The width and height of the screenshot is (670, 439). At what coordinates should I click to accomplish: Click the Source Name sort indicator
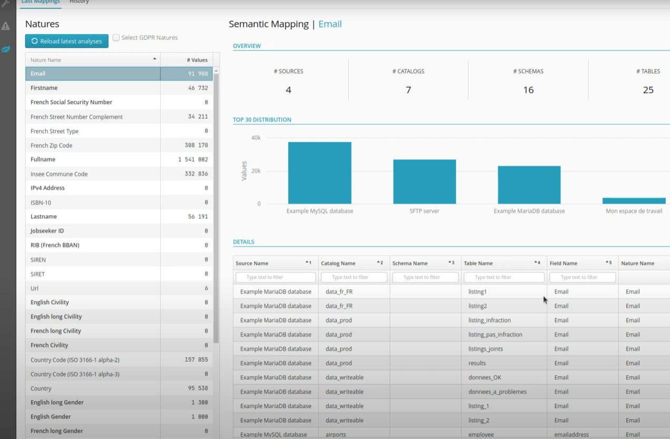308,262
